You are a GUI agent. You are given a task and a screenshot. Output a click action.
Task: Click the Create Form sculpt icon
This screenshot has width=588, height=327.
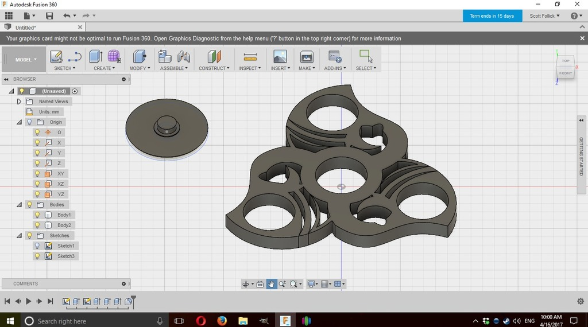coord(114,56)
